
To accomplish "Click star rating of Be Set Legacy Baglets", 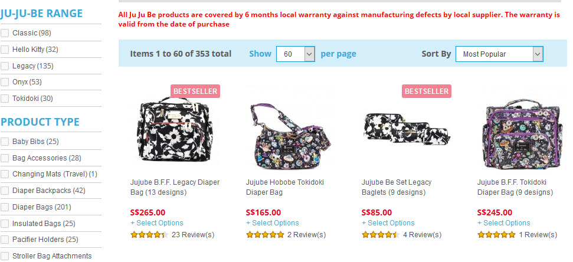I will (381, 235).
